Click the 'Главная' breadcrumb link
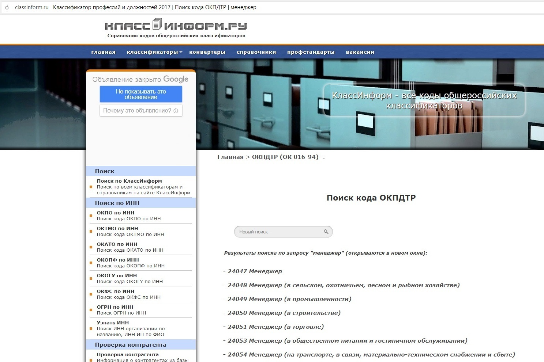The width and height of the screenshot is (544, 362). (230, 157)
